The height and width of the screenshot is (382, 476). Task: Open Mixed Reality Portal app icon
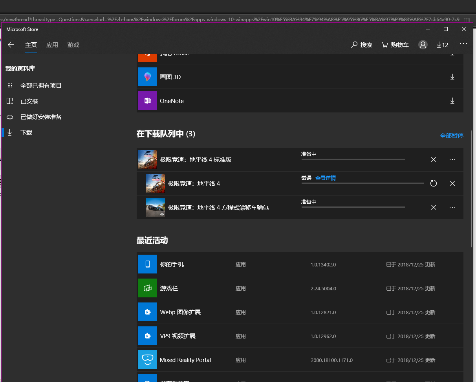148,360
